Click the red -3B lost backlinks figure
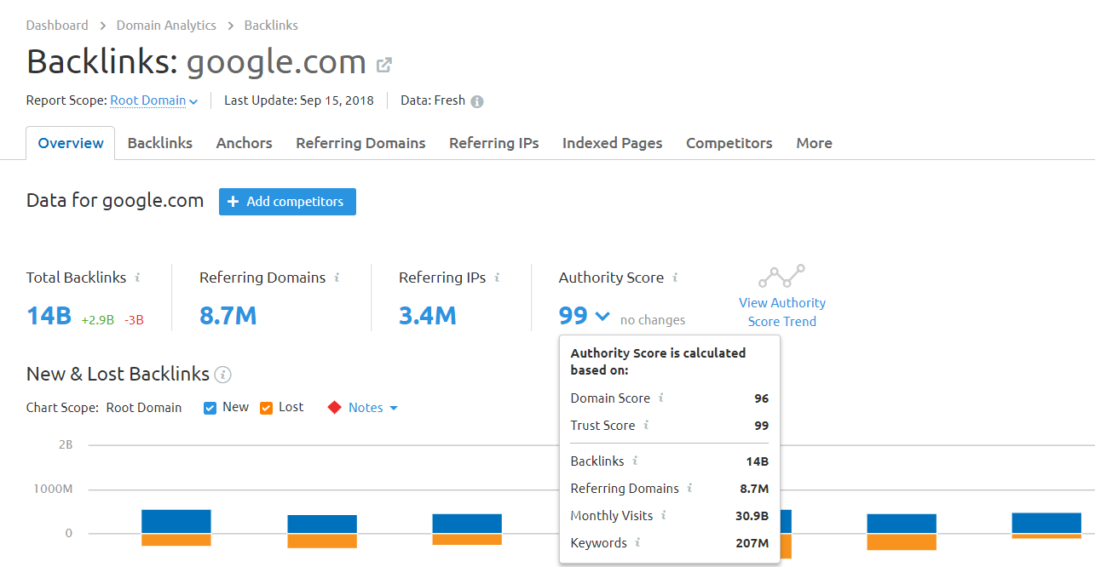 click(134, 320)
